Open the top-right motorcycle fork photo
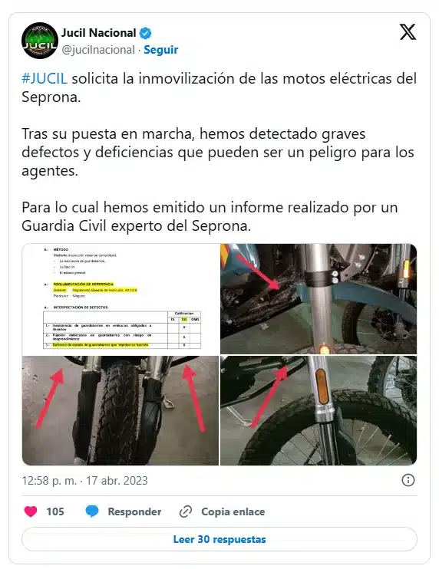This screenshot has height=569, width=439. pos(319,299)
